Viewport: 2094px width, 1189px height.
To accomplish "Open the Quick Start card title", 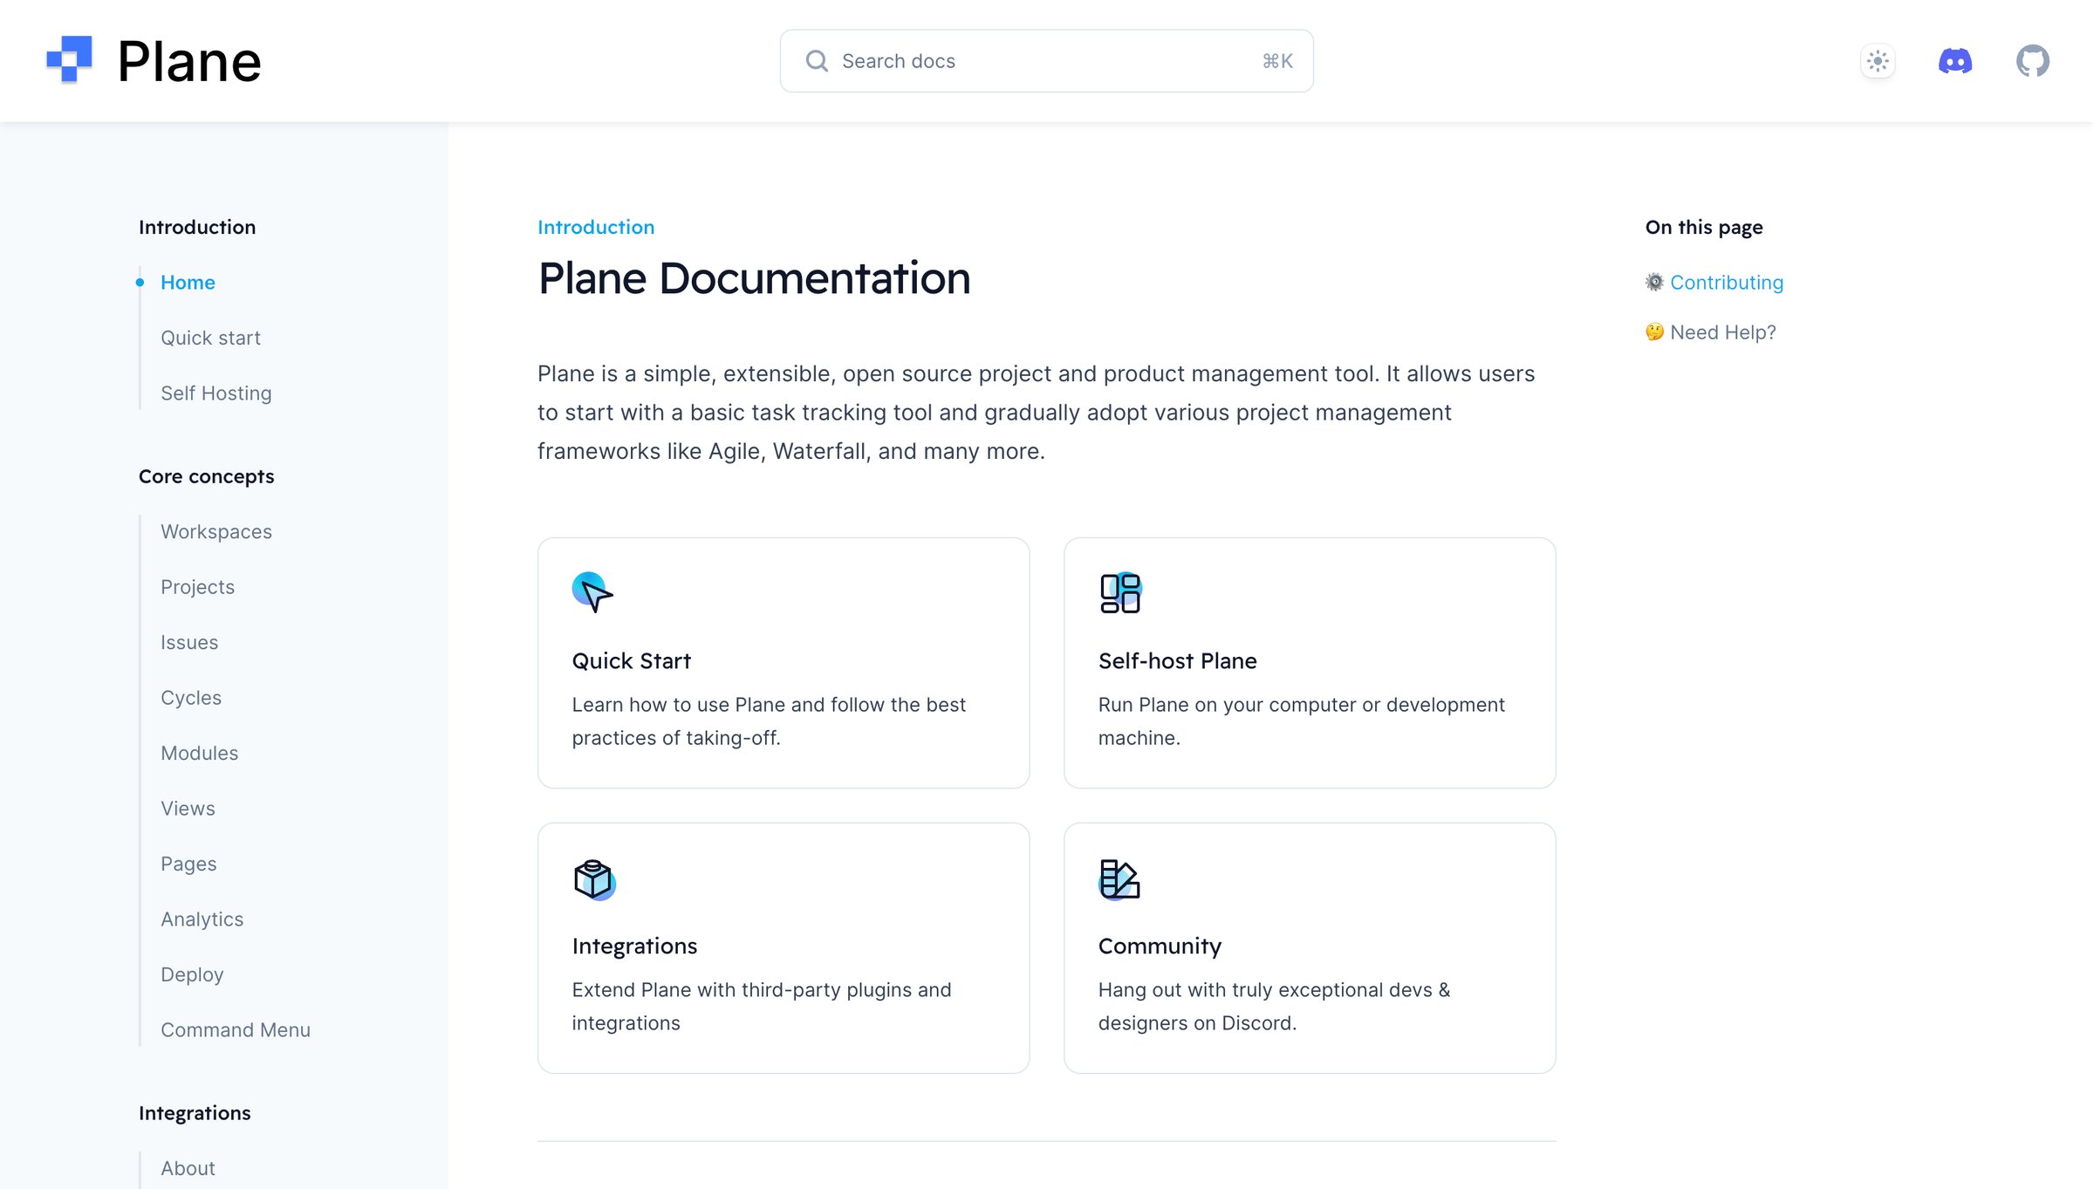I will pyautogui.click(x=632, y=661).
